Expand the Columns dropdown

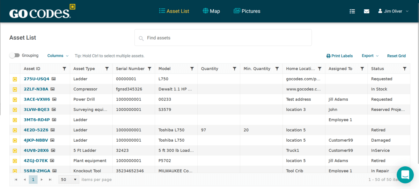point(58,56)
